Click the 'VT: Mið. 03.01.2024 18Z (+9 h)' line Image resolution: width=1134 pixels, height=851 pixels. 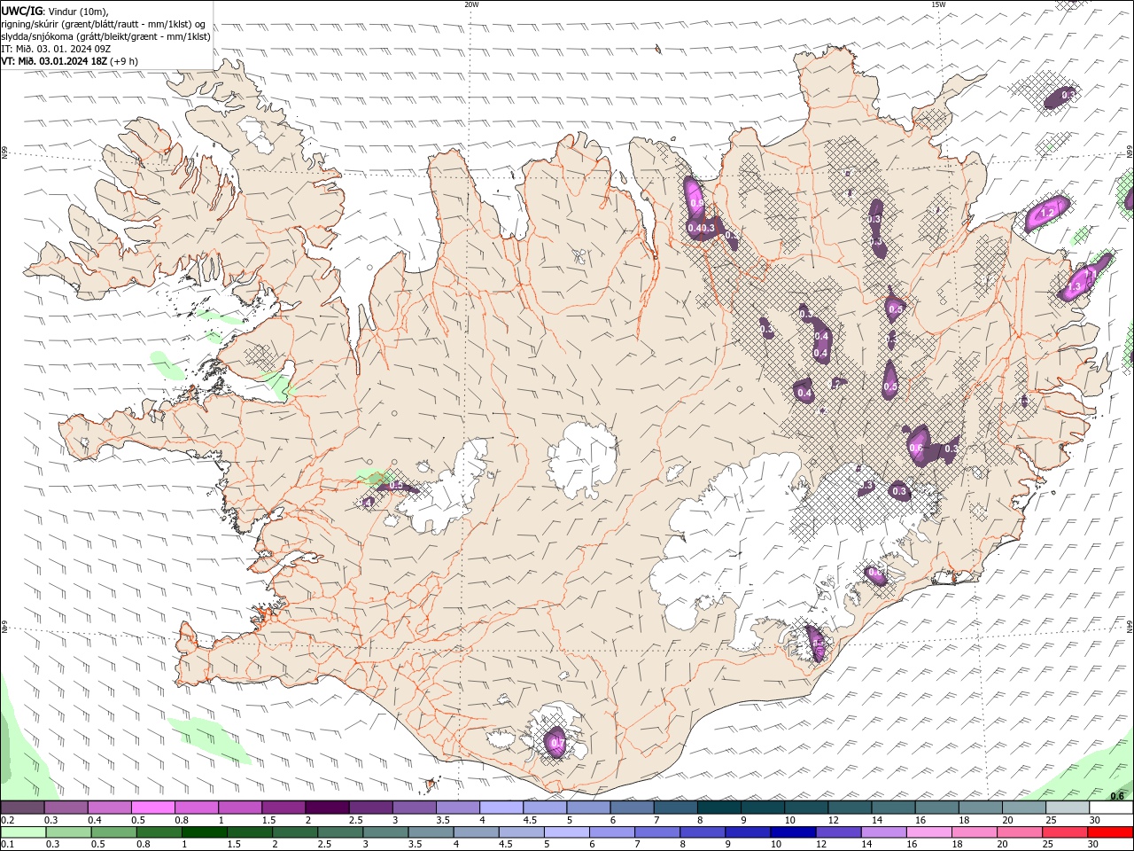70,61
